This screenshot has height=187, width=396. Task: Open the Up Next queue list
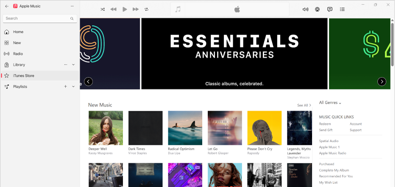coord(342,9)
